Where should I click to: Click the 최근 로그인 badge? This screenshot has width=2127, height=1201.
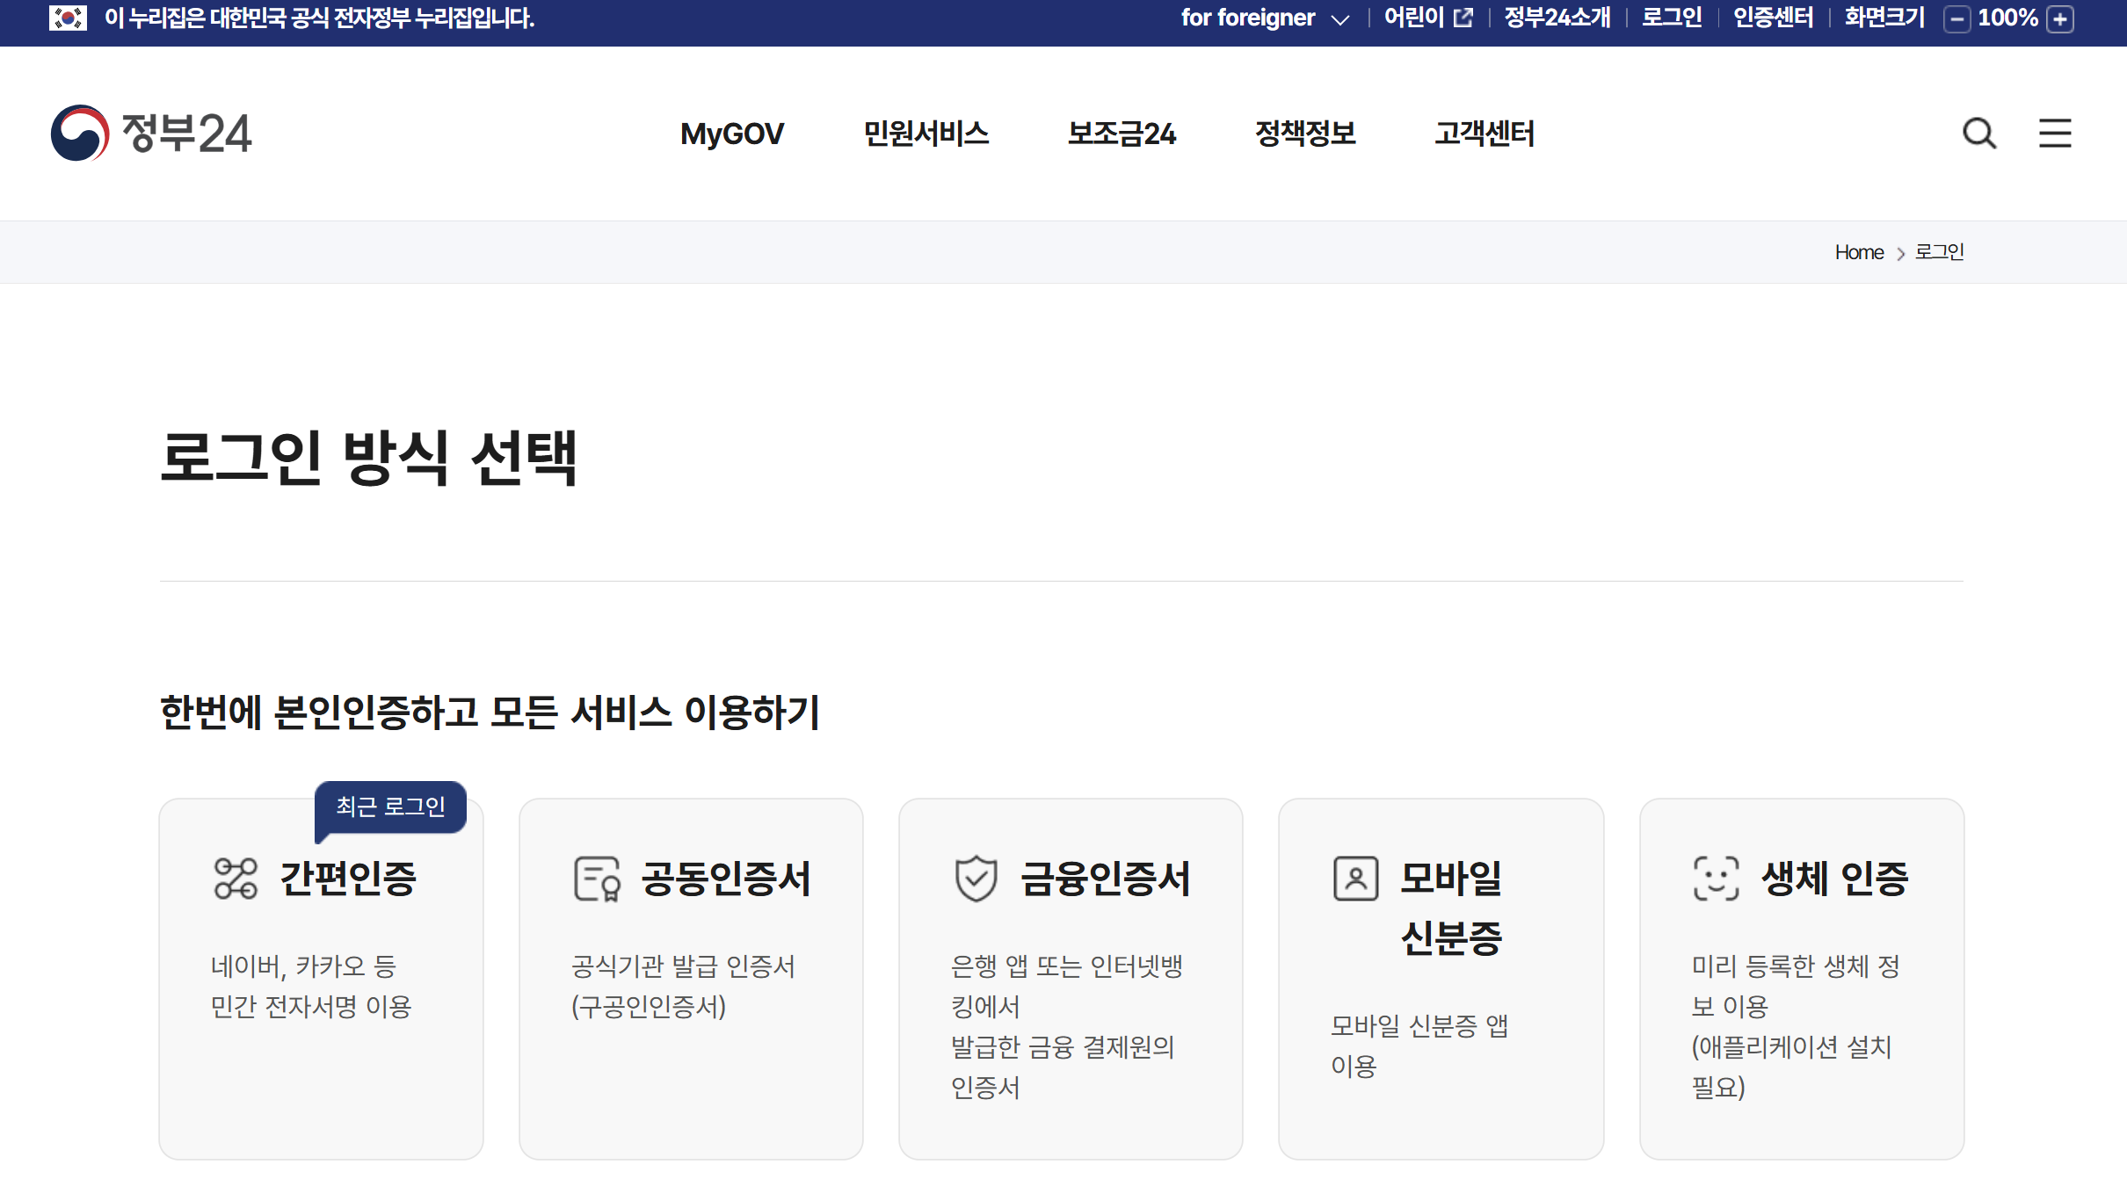391,807
